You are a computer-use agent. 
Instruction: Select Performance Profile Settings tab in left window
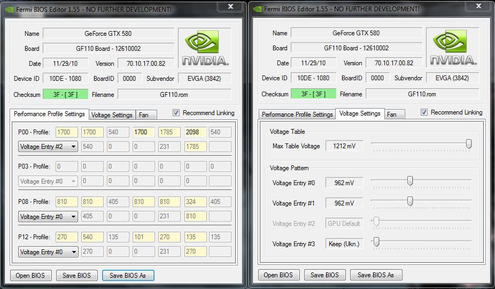[x=49, y=114]
